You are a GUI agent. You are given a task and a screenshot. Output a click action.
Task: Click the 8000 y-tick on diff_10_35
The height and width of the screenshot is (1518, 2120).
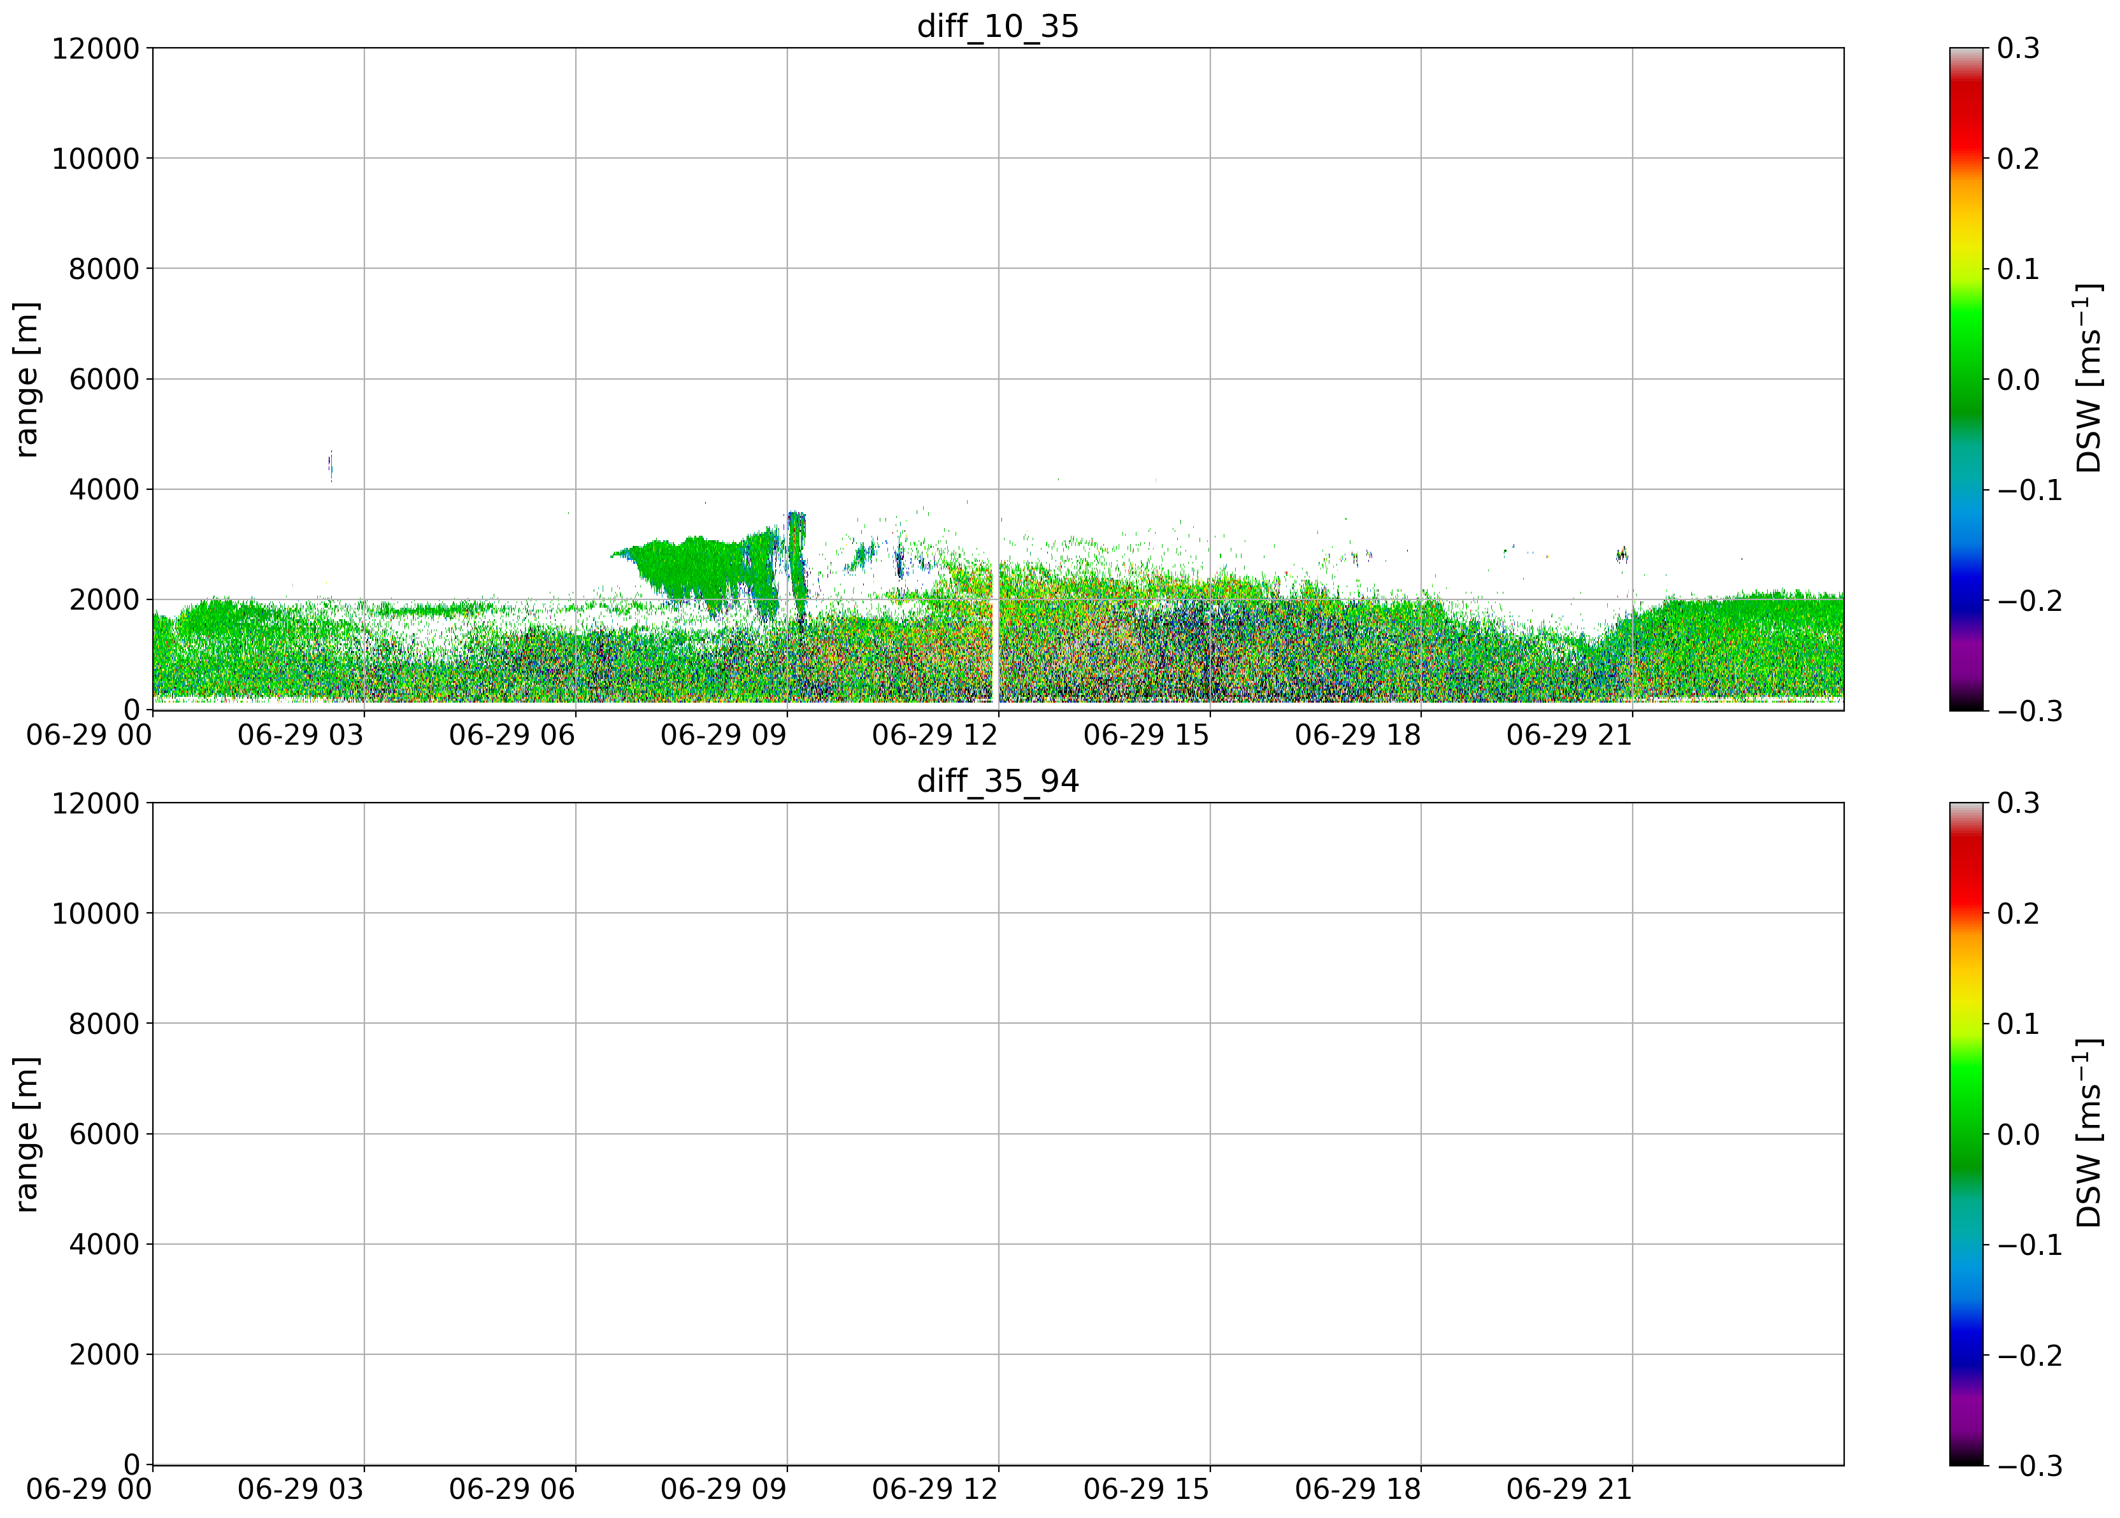pos(104,269)
